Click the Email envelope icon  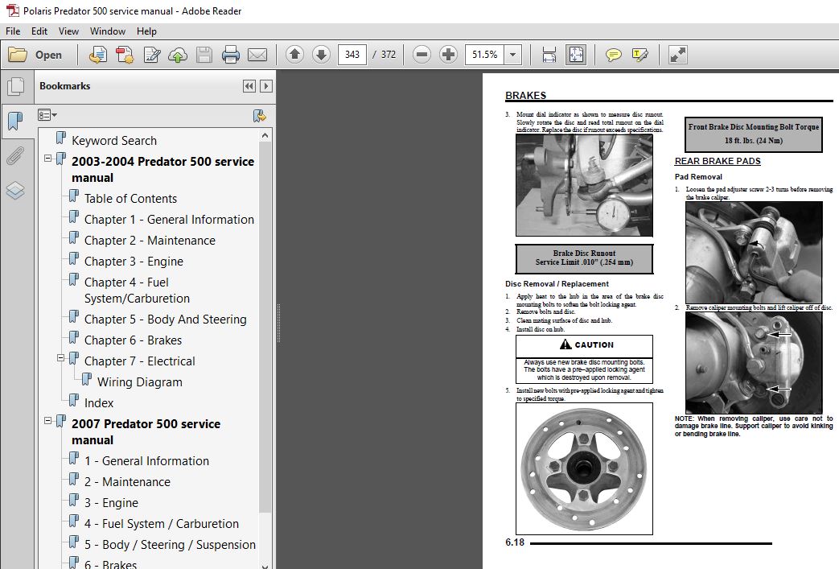257,55
